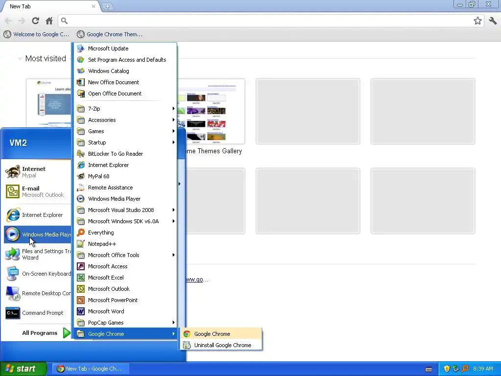This screenshot has width=501, height=376.
Task: Click the clock showing 8:39 AM
Action: (x=483, y=369)
